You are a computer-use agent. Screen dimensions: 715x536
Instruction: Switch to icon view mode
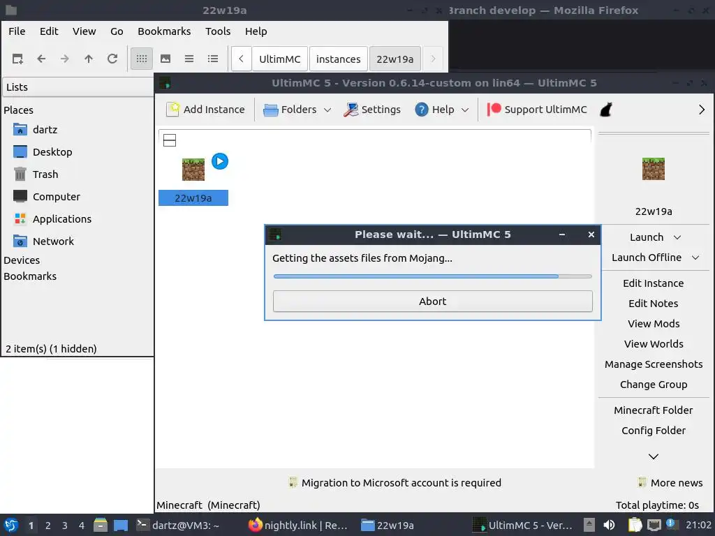point(142,59)
